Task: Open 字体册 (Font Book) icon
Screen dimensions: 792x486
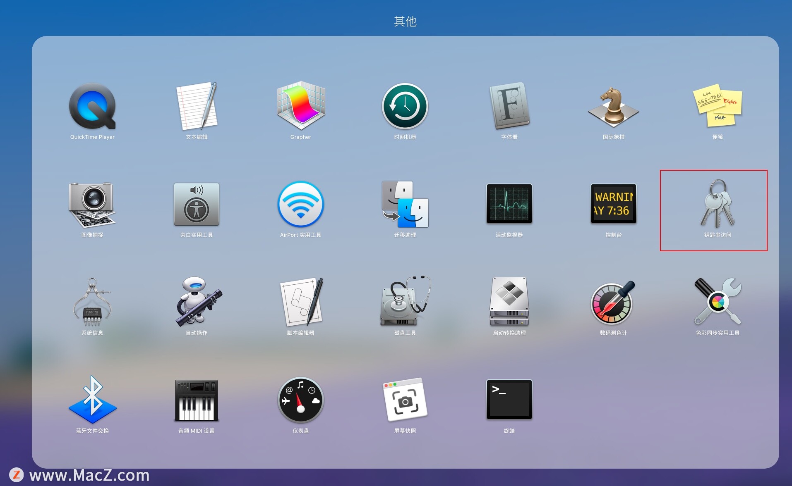Action: 509,106
